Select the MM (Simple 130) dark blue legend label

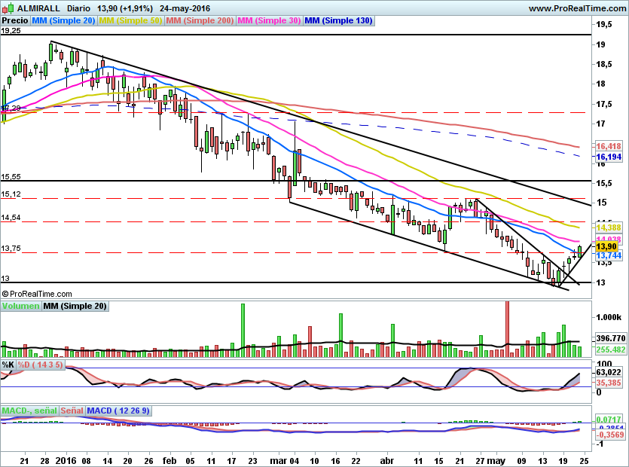(x=338, y=20)
